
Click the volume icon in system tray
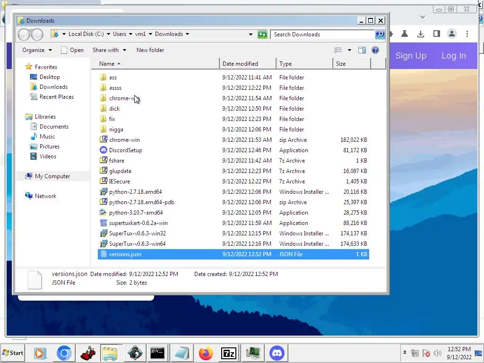pos(437,353)
